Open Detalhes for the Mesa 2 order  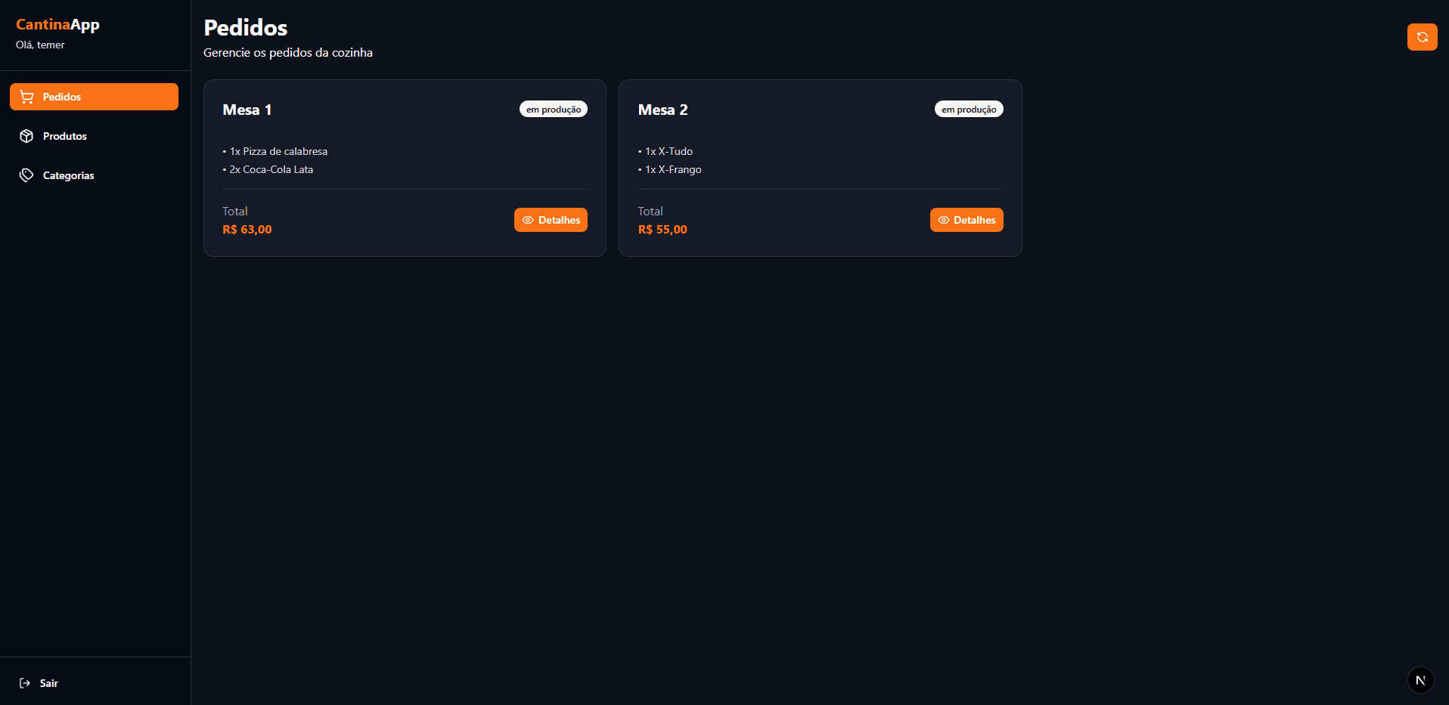967,220
